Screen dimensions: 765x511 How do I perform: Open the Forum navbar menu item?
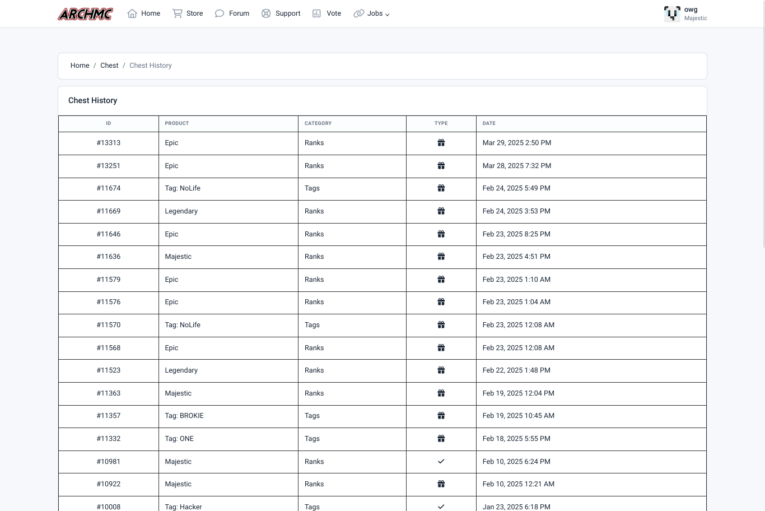pos(232,13)
